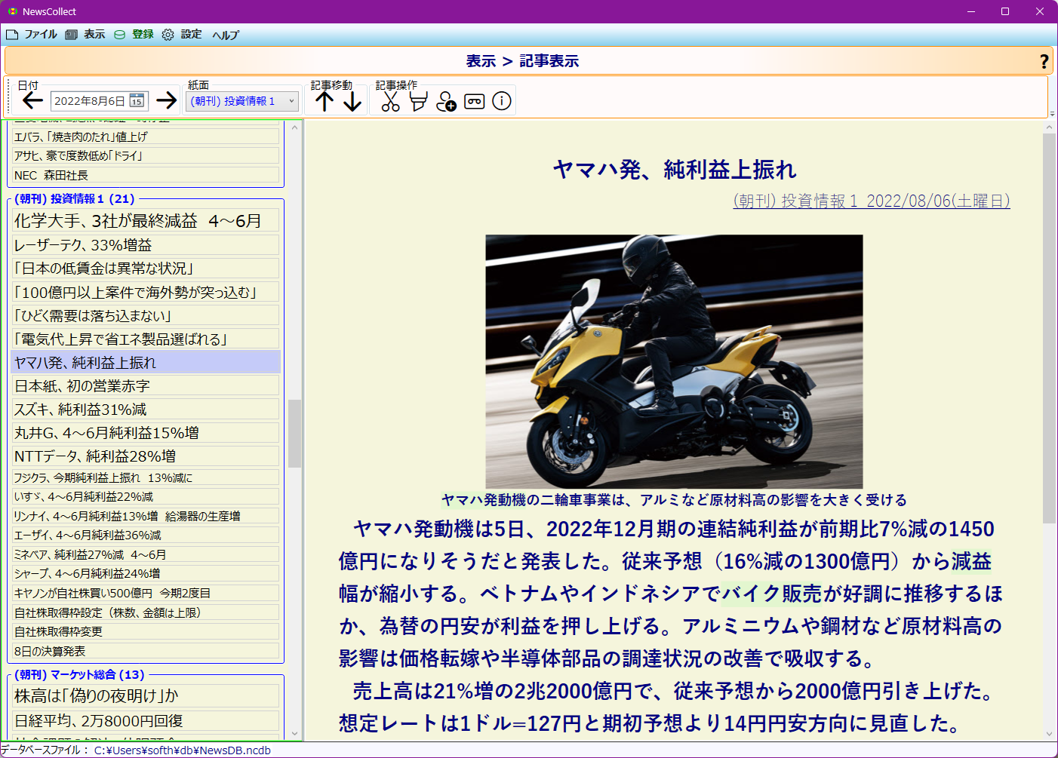Viewport: 1058px width, 758px height.
Task: Select article NTTデータ、純利益28%増
Action: coord(146,456)
